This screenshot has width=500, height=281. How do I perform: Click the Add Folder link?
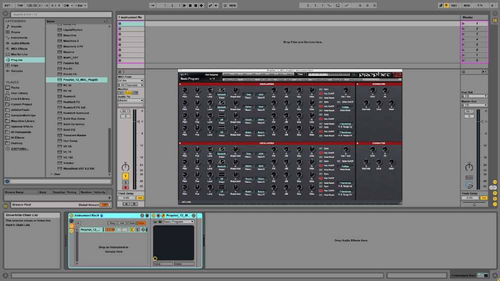[x=19, y=149]
